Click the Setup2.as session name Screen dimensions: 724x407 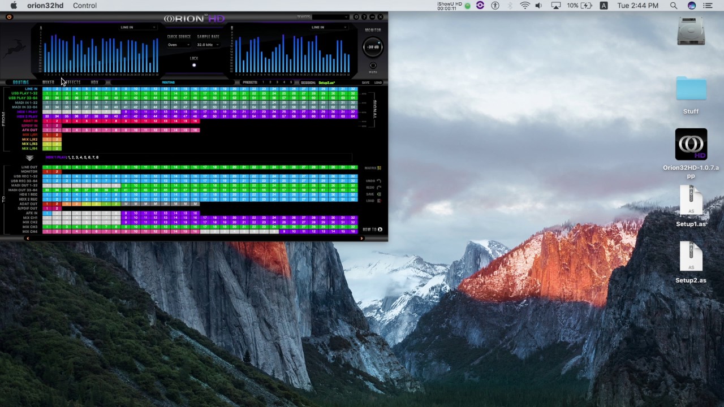[327, 83]
